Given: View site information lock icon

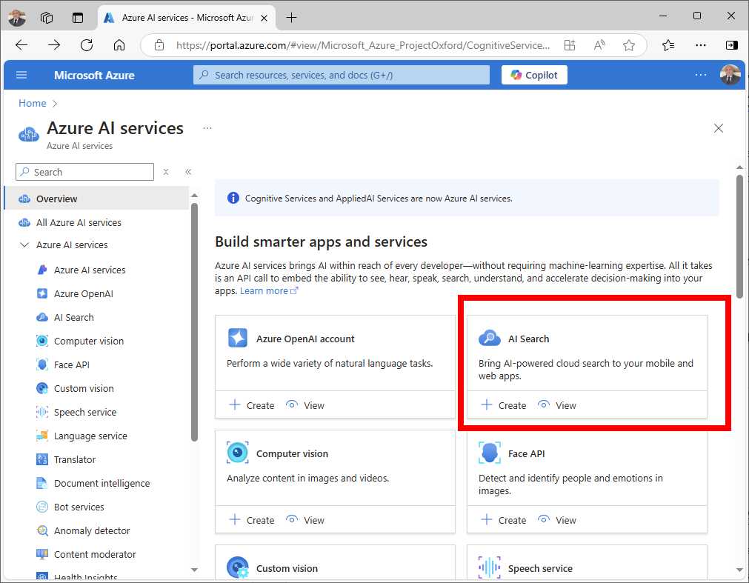Looking at the screenshot, I should [x=159, y=45].
